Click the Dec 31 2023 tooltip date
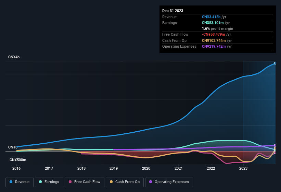Screen dimensions: 281x192 [173, 11]
